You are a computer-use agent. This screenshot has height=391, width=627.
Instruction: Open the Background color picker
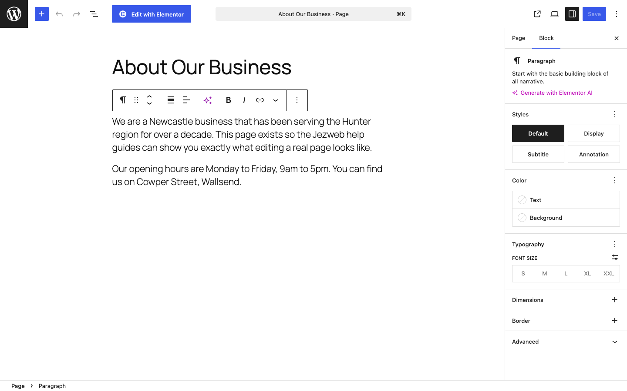566,218
